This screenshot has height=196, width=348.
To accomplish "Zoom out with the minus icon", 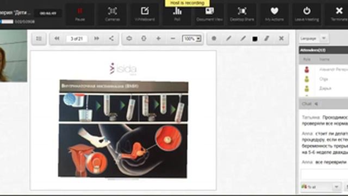I will (173, 39).
